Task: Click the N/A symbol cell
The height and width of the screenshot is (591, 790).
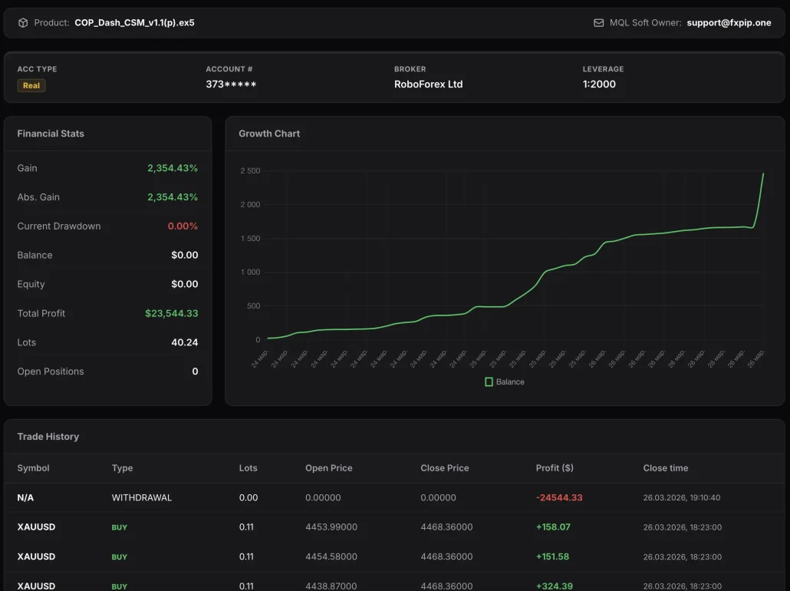Action: [x=25, y=497]
